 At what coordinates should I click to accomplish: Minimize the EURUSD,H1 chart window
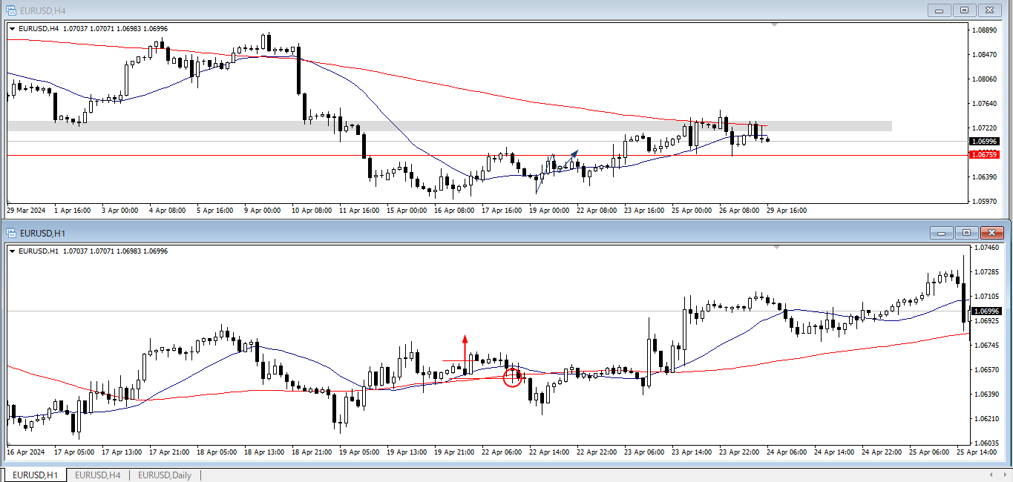click(x=942, y=233)
